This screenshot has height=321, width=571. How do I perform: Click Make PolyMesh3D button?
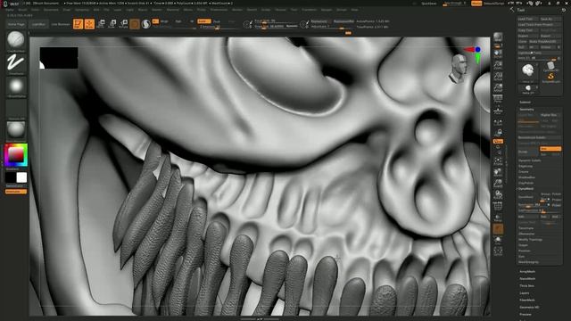(x=545, y=42)
